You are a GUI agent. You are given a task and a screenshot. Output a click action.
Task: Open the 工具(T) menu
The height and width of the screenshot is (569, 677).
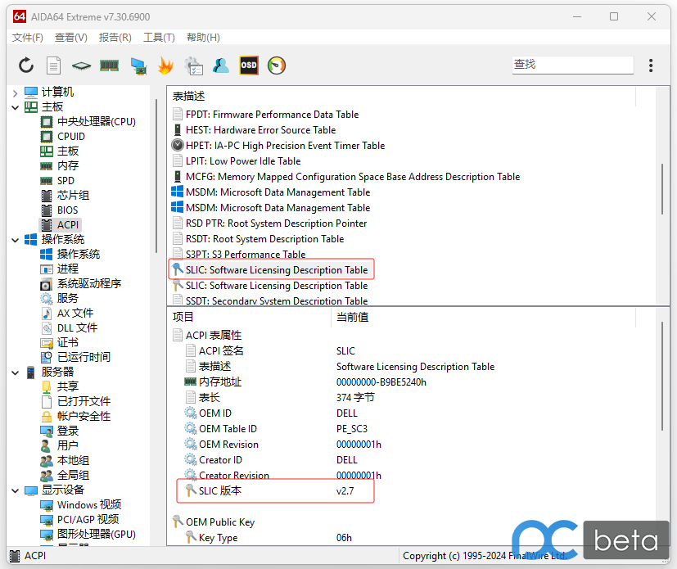(x=159, y=38)
